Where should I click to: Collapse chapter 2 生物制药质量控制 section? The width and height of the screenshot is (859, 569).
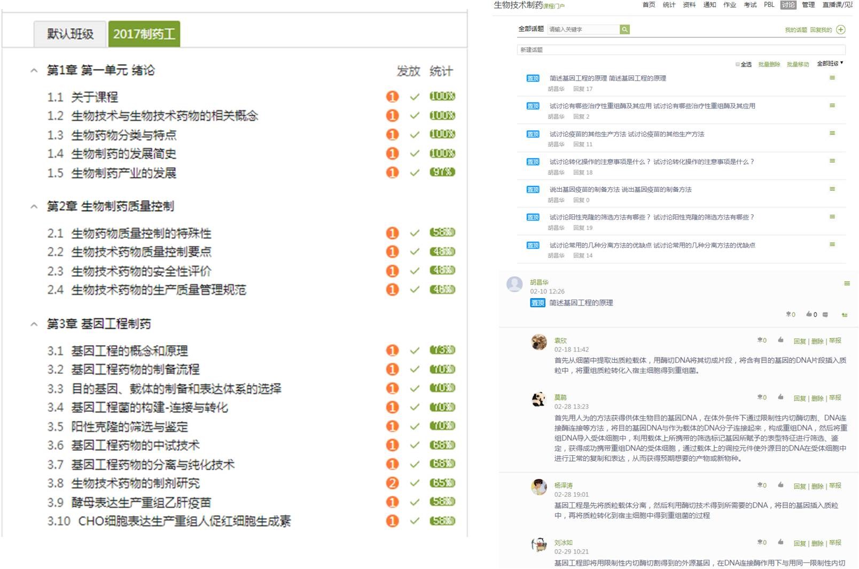click(34, 206)
